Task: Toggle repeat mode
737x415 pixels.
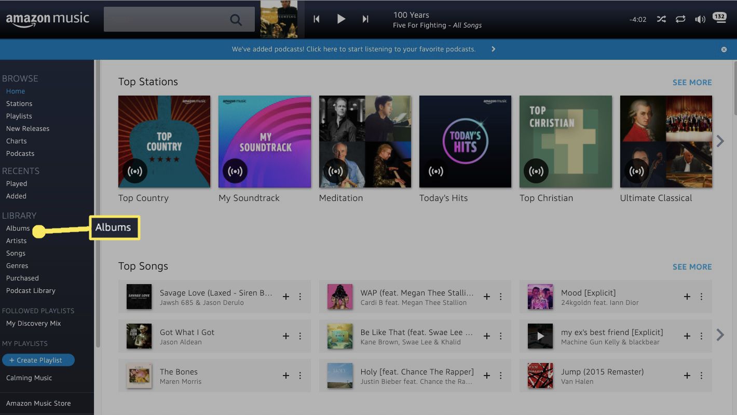Action: (680, 19)
